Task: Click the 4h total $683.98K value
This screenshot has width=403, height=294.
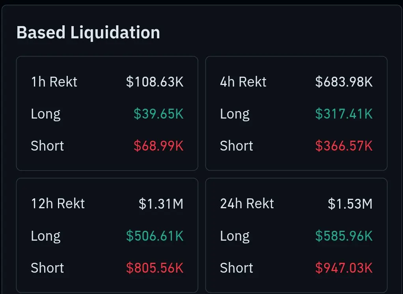Action: [344, 82]
